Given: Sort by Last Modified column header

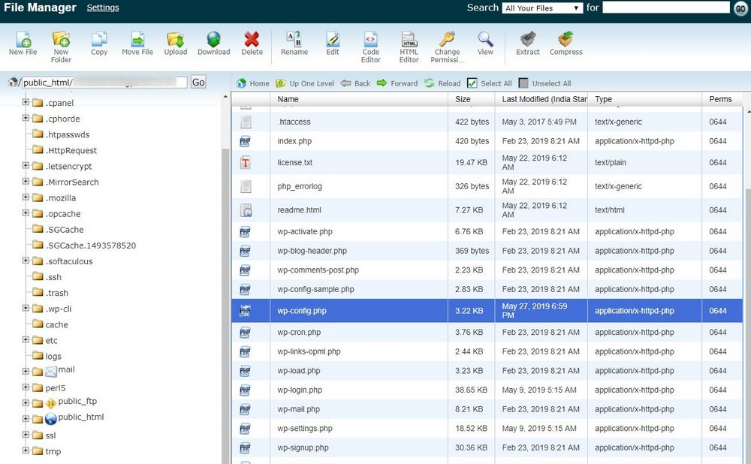Looking at the screenshot, I should (x=544, y=99).
